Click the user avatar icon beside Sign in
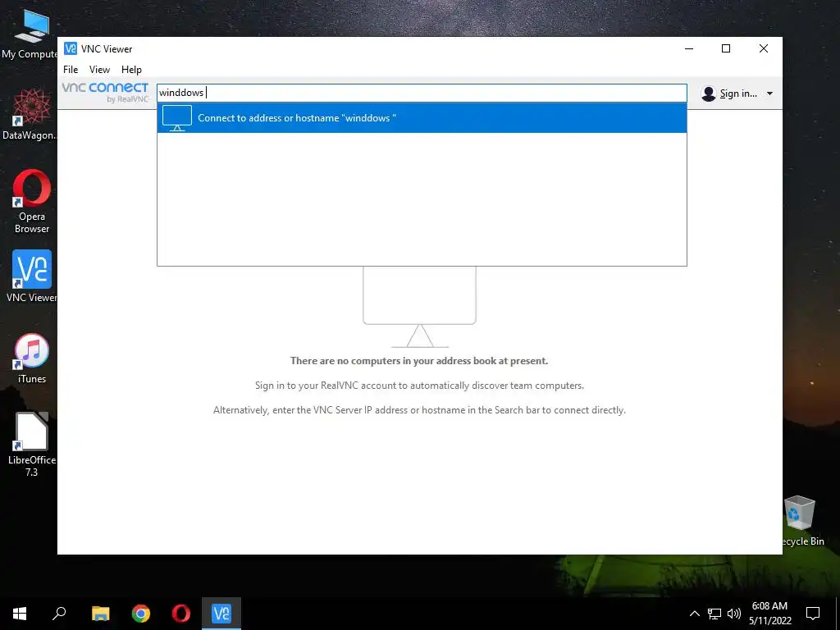This screenshot has height=630, width=840. tap(708, 94)
